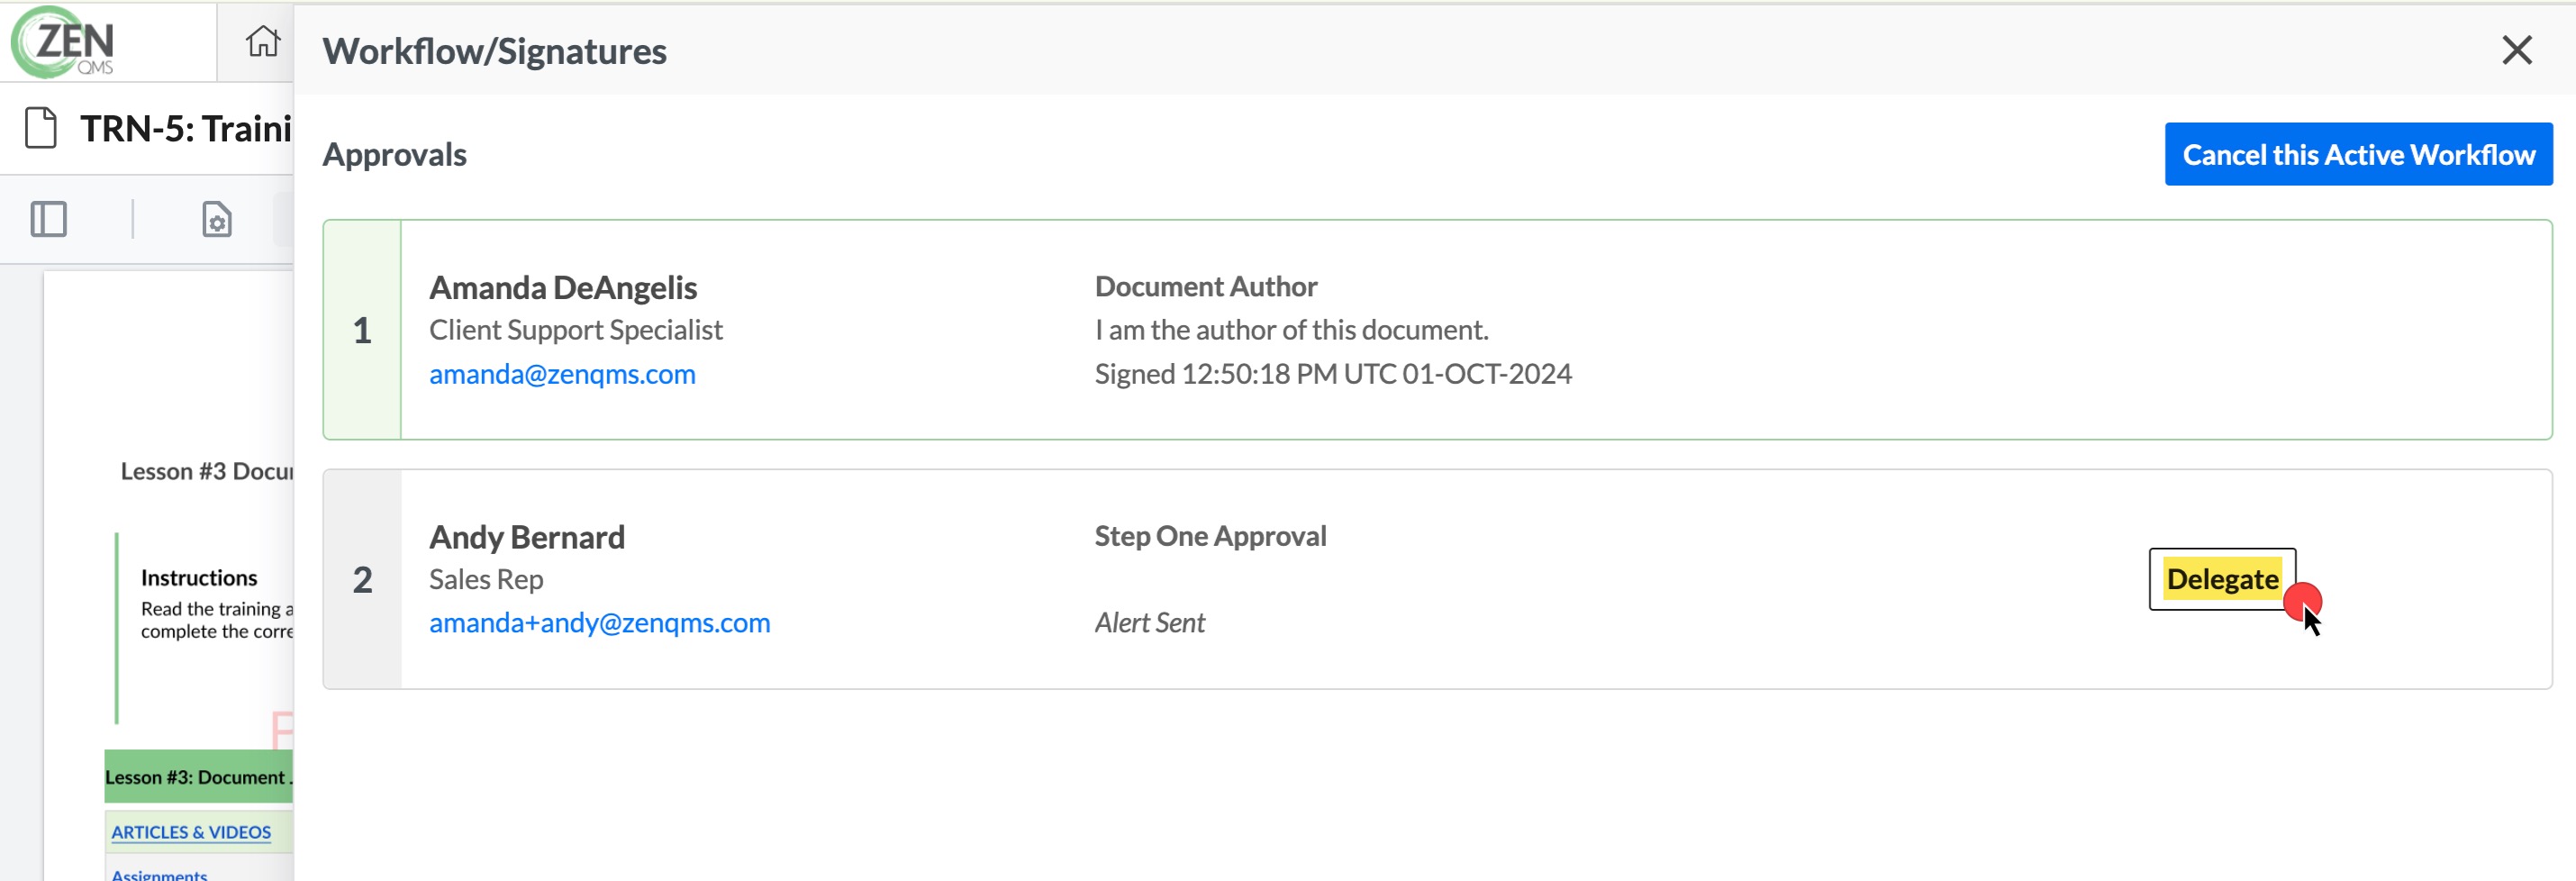Click the Signed timestamp text
The width and height of the screenshot is (2576, 881).
click(x=1333, y=374)
